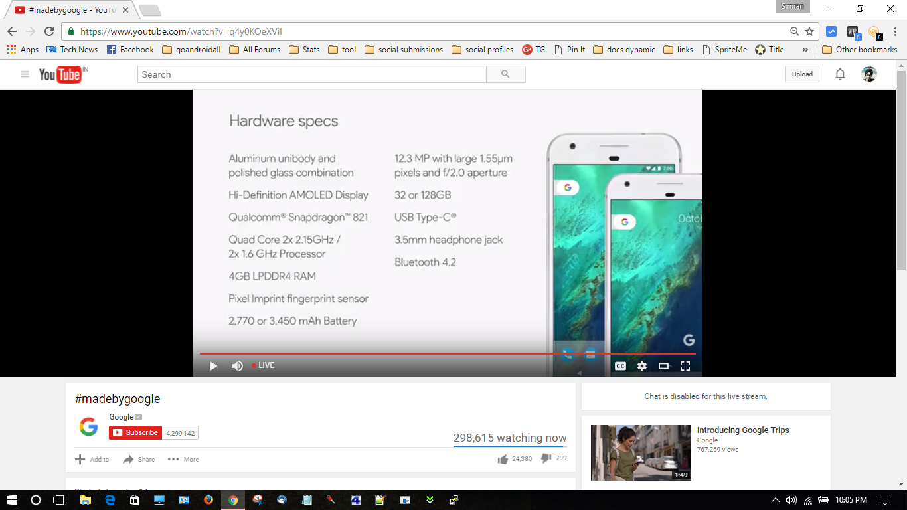Image resolution: width=907 pixels, height=510 pixels.
Task: Switch to theater mode view
Action: click(x=663, y=366)
